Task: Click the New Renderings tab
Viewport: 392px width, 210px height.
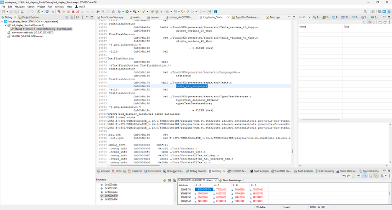Action: click(x=232, y=180)
